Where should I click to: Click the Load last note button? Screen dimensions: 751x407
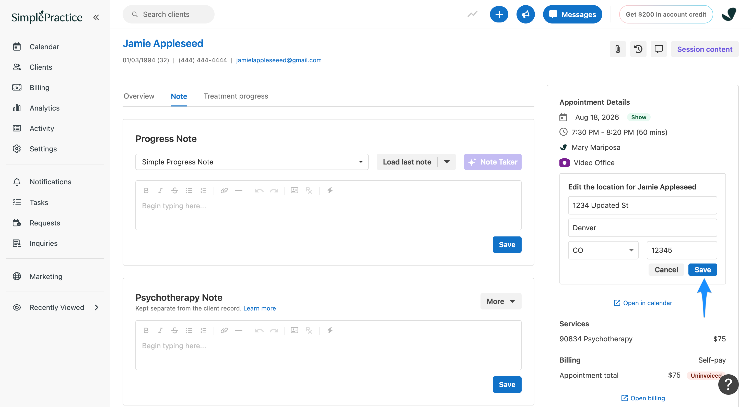coord(407,162)
